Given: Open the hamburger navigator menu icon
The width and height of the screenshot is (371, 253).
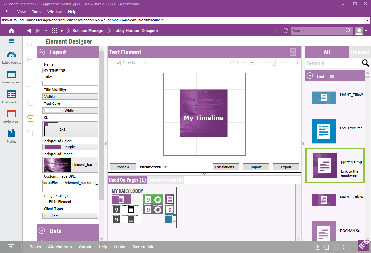Looking at the screenshot, I should point(12,41).
